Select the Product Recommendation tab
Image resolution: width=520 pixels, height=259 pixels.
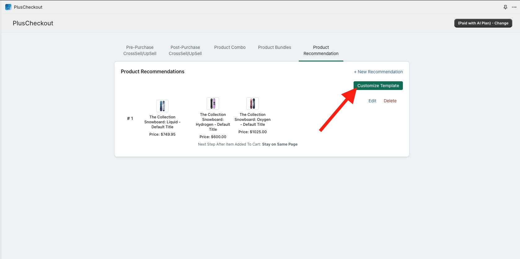[321, 50]
